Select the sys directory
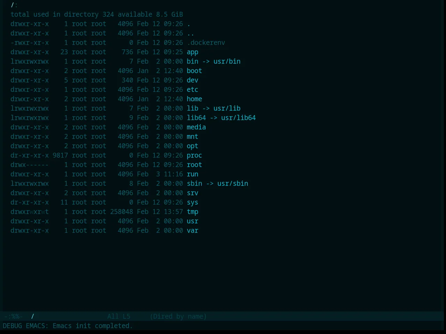This screenshot has height=334, width=446. tap(192, 202)
